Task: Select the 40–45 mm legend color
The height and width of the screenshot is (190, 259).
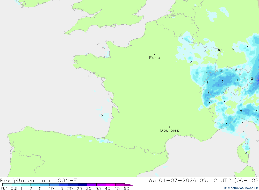Action: pyautogui.click(x=111, y=185)
